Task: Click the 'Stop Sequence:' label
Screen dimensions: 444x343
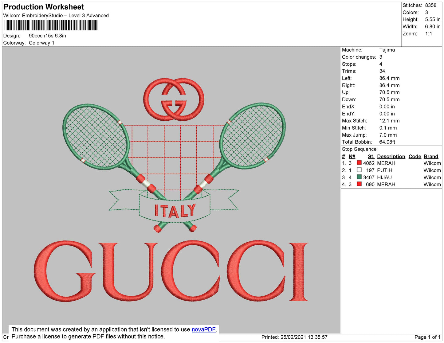Action: pos(360,149)
